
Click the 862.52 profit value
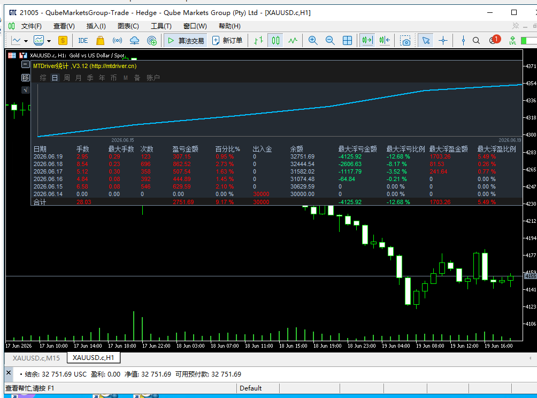181,164
